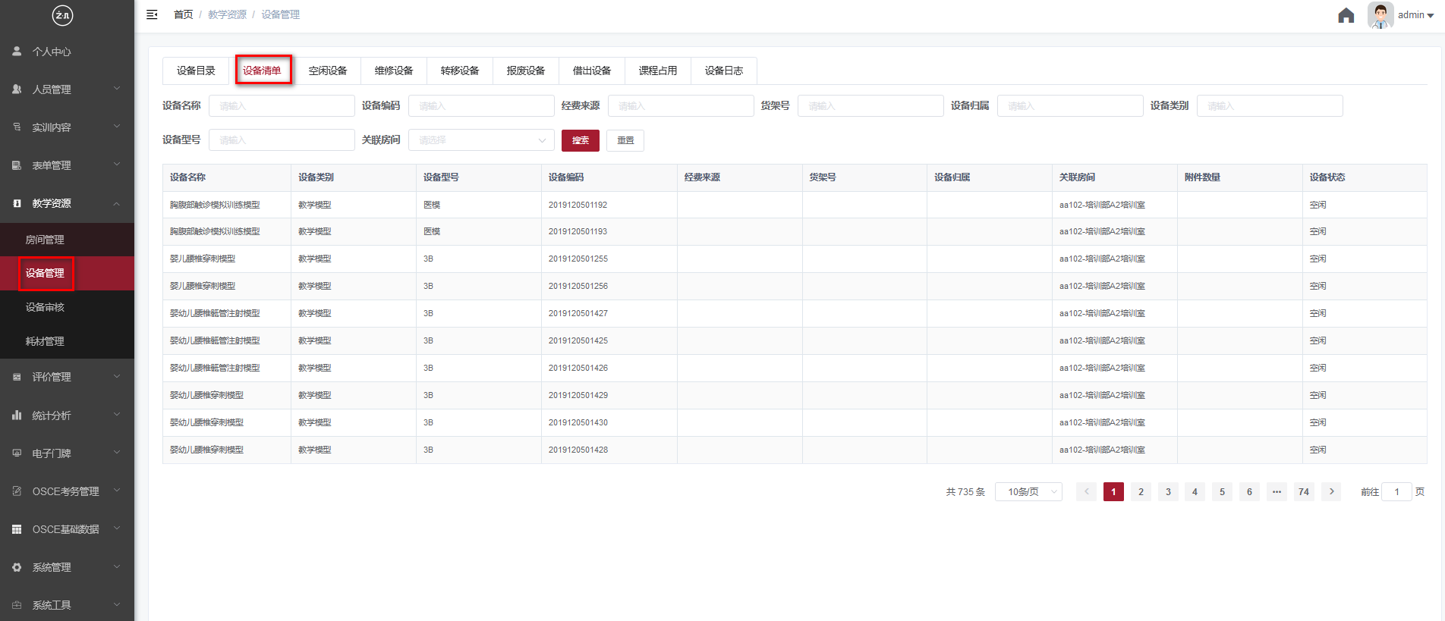Click the 教学资源 sidebar icon
Screen dimensions: 1445x621
click(17, 203)
